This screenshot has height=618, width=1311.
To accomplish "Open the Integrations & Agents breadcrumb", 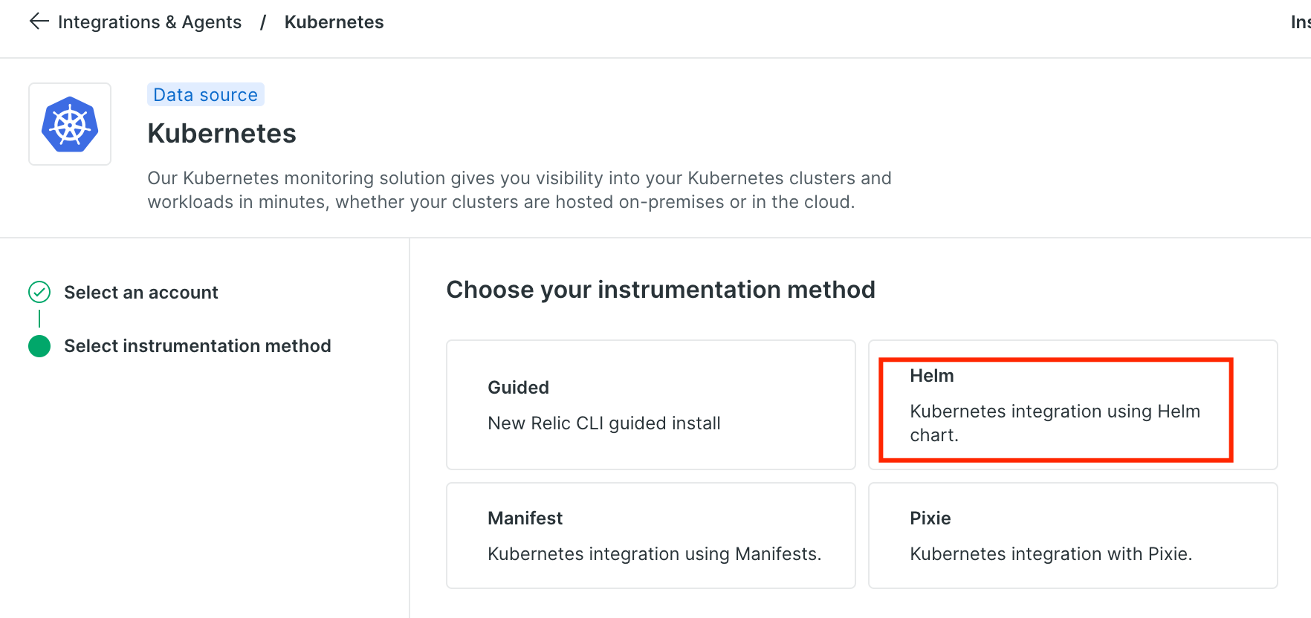I will (149, 22).
